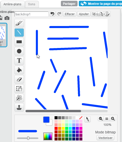The width and height of the screenshot is (122, 142).
Task: Open the Arrière-plans tab
Action: (x=12, y=4)
